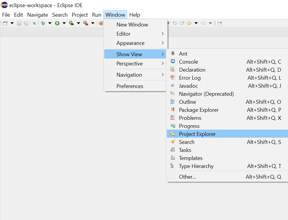The height and width of the screenshot is (220, 288).
Task: Open the Run menu
Action: coord(96,15)
